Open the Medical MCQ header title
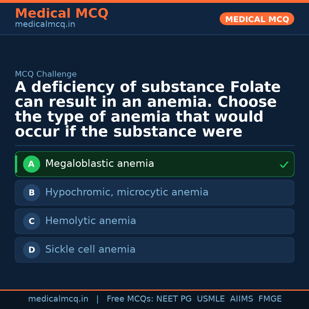The width and height of the screenshot is (309, 309). [x=62, y=13]
